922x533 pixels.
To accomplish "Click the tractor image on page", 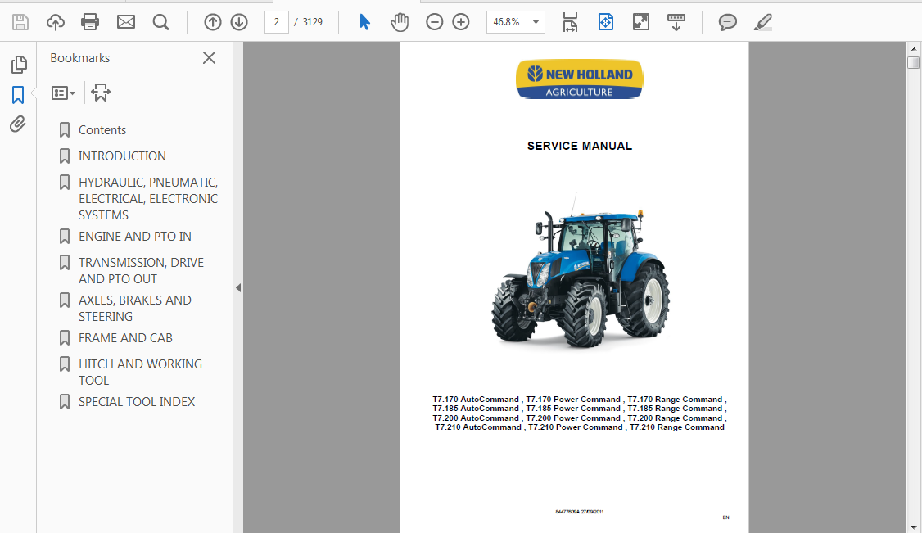I will (x=581, y=270).
